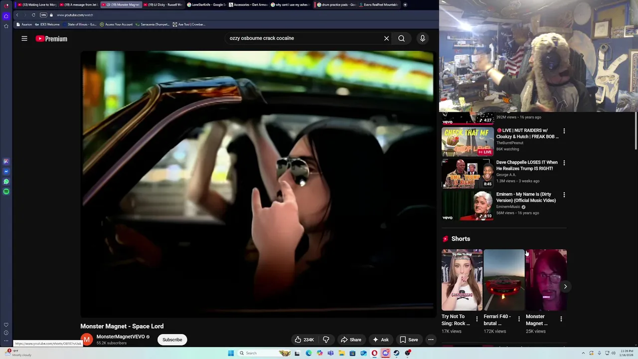638x359 pixels.
Task: Go back in browser history
Action: [x=17, y=15]
